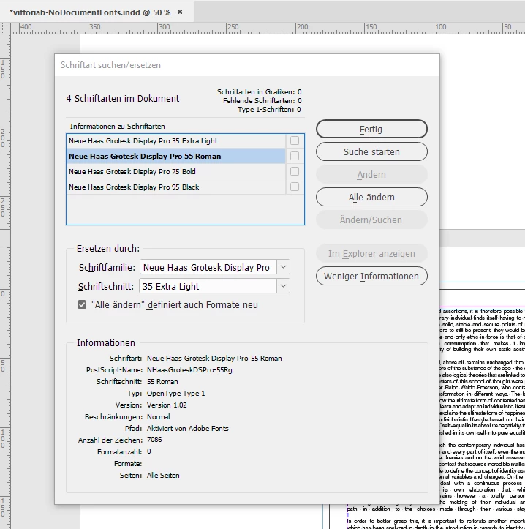Viewport: 525px width, 529px height.
Task: Tick checkbox beside 35 Extra Light font
Action: 295,140
